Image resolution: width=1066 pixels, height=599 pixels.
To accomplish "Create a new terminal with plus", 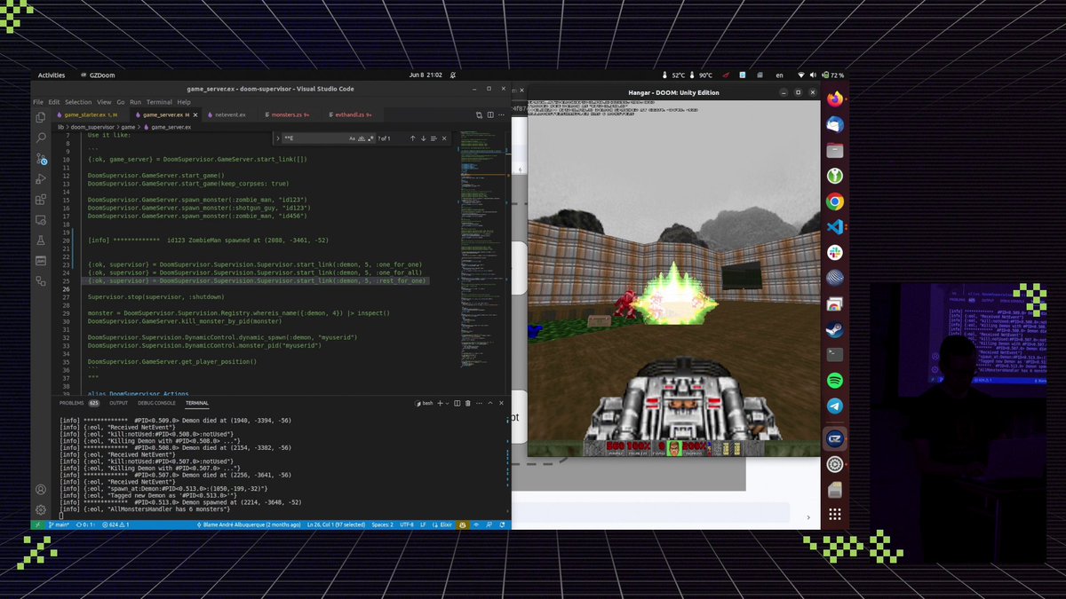I will click(442, 403).
